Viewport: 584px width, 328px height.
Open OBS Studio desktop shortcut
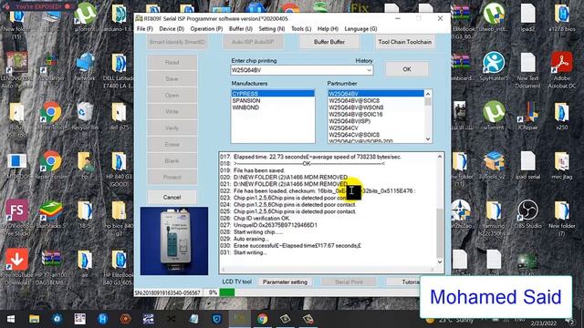pyautogui.click(x=527, y=214)
